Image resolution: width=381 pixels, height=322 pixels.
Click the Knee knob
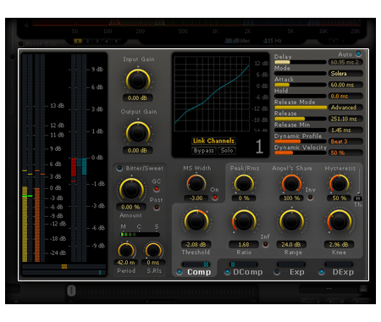pos(340,222)
